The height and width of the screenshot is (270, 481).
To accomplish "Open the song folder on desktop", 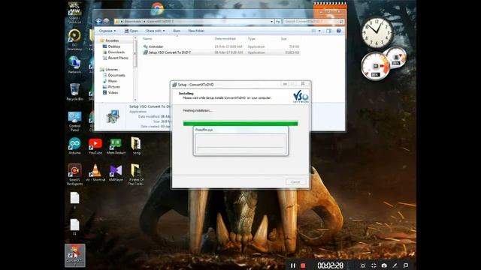I will [x=136, y=145].
